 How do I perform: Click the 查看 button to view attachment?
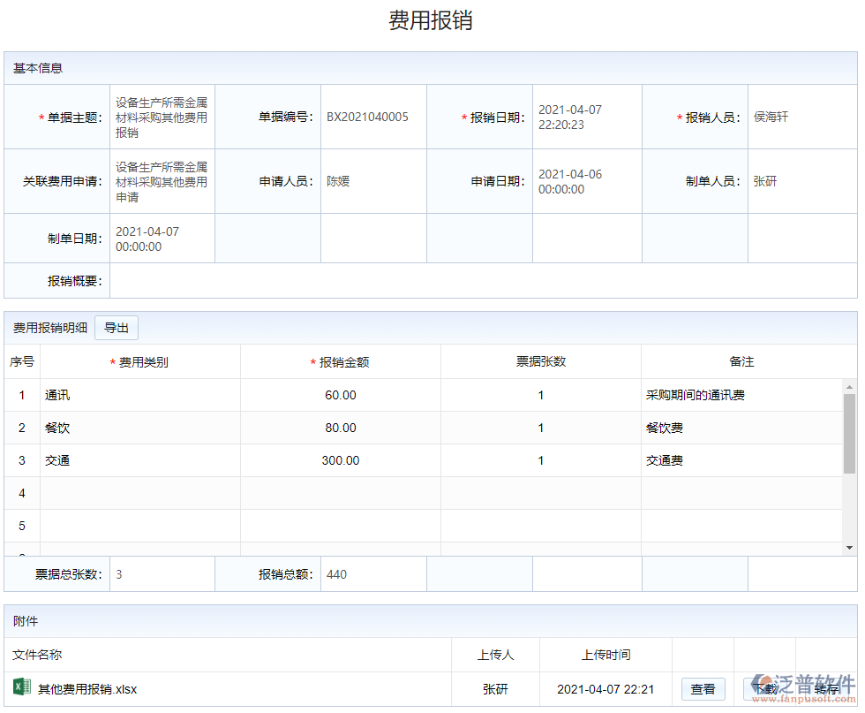[703, 689]
